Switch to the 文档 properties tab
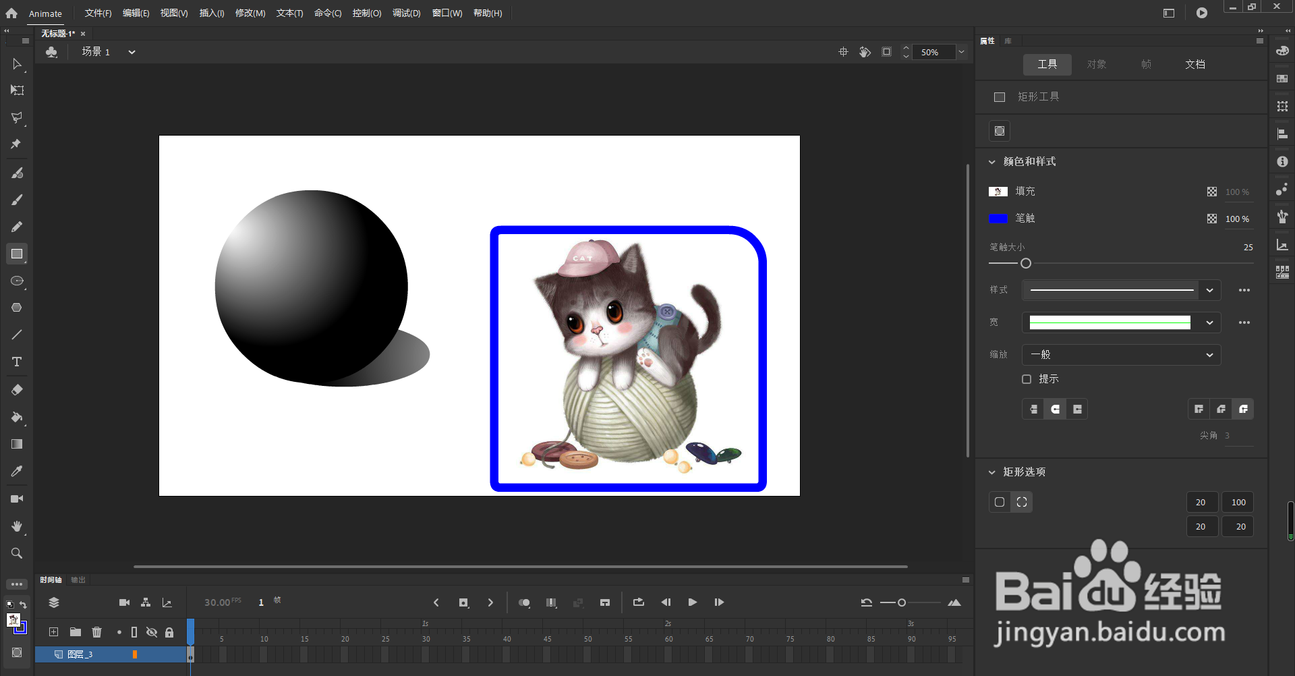Screen dimensions: 1295x676 [1195, 64]
